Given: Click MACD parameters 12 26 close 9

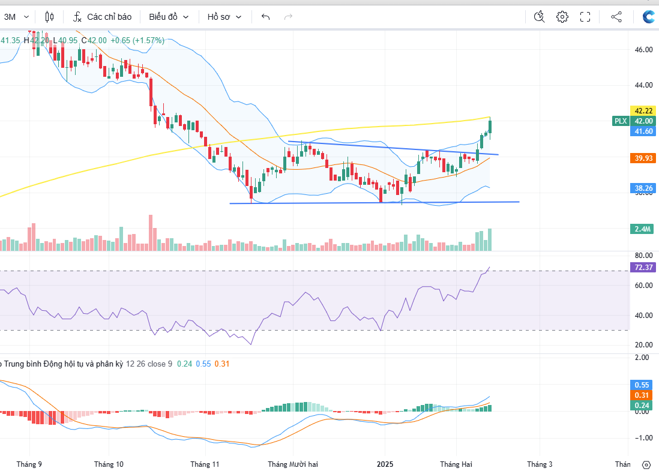Looking at the screenshot, I should tap(149, 364).
